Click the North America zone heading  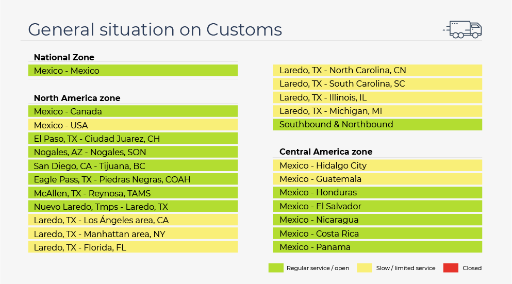[77, 98]
